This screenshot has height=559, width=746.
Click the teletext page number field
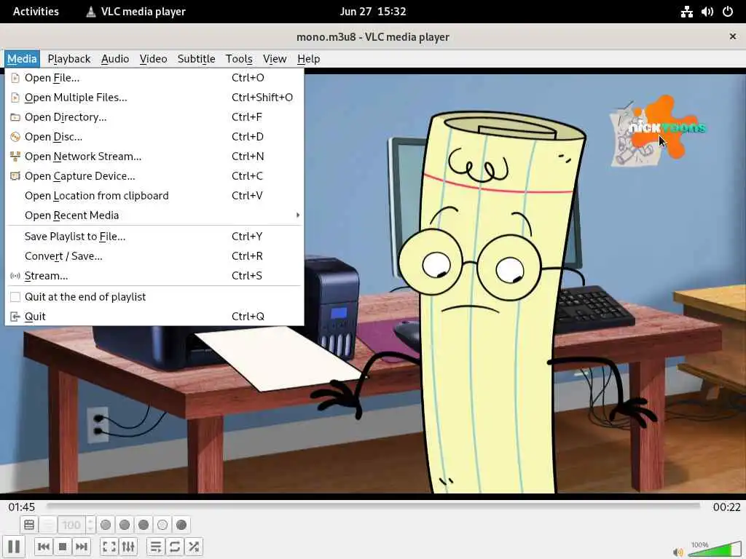[x=71, y=525]
